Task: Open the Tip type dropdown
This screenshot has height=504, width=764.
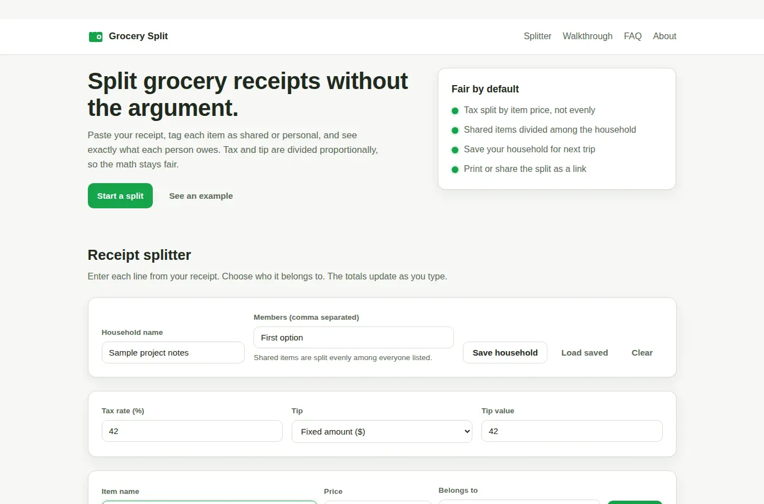Action: pyautogui.click(x=382, y=432)
